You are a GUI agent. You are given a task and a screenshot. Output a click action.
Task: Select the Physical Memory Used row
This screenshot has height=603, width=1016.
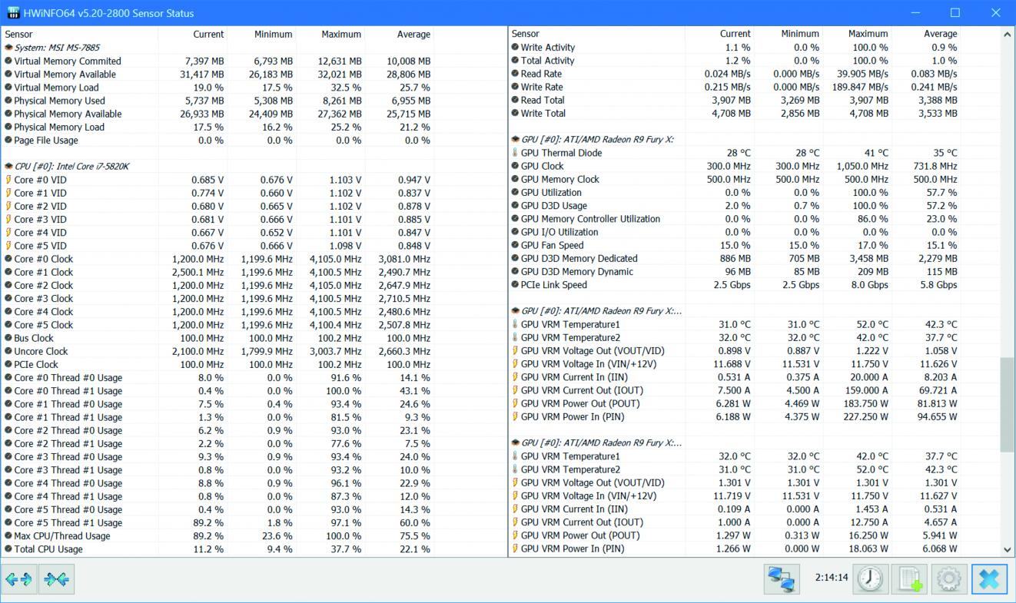[217, 101]
